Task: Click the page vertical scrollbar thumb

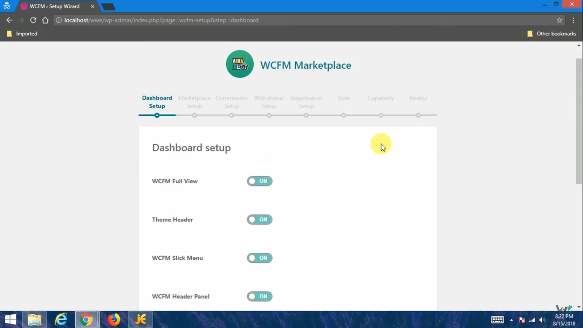Action: pyautogui.click(x=579, y=121)
